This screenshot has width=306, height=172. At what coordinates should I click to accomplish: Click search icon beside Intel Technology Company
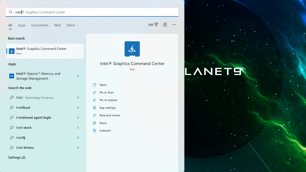(12, 98)
